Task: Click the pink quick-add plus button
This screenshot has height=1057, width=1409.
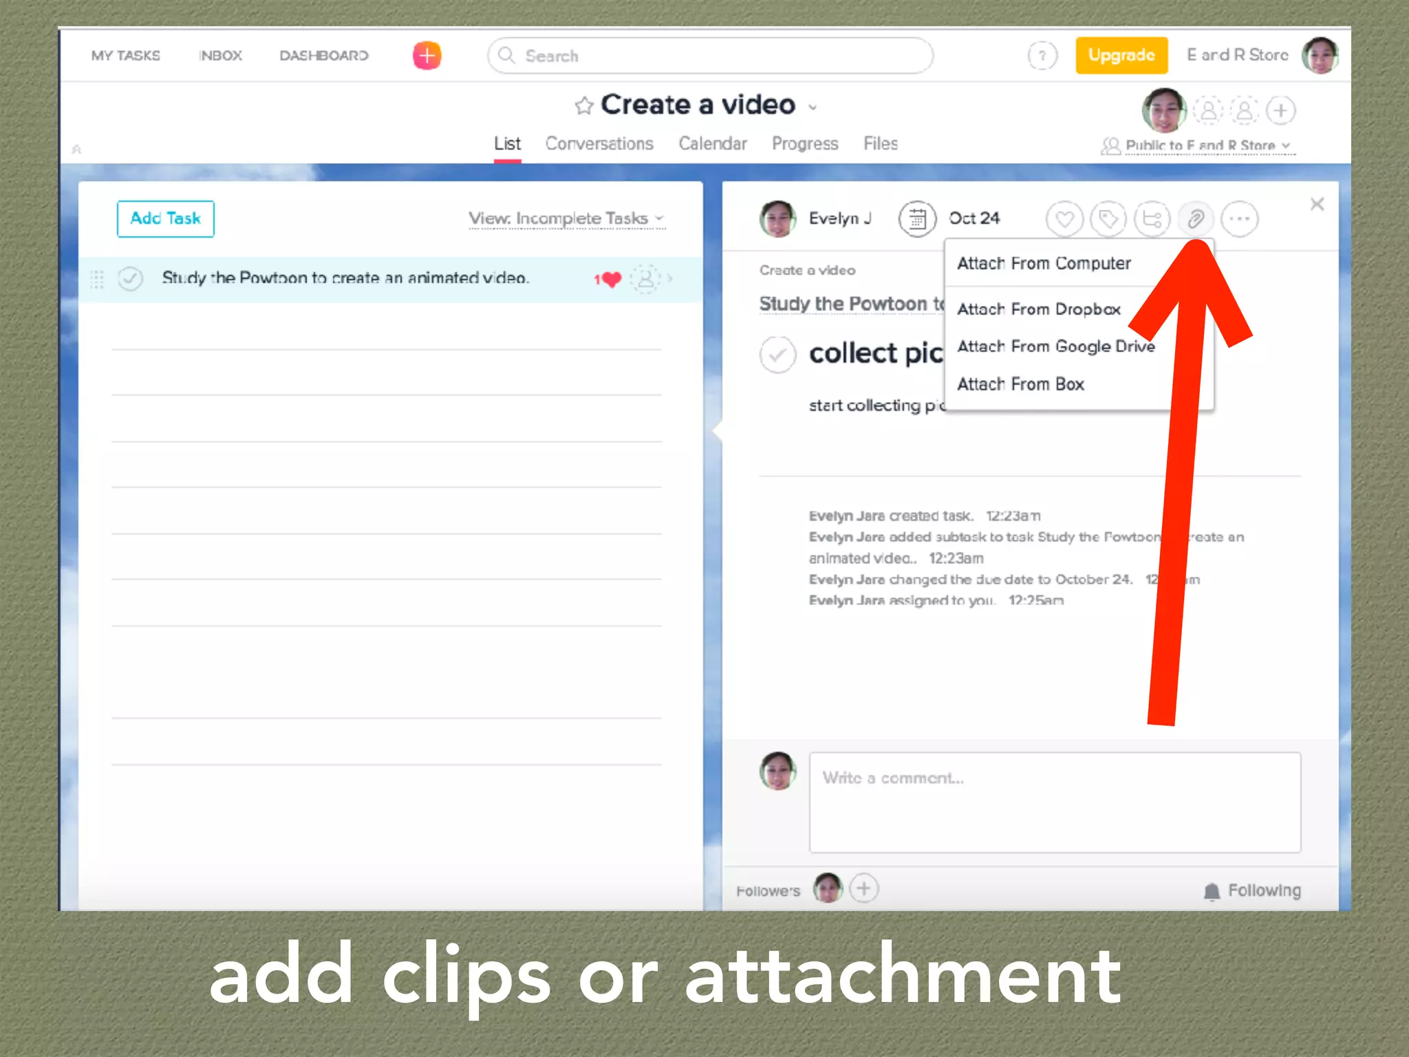Action: (427, 56)
